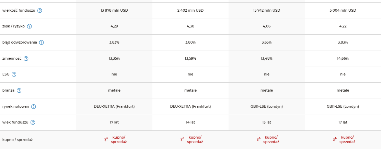Open help icon next to wielkość funduszu

pyautogui.click(x=40, y=11)
